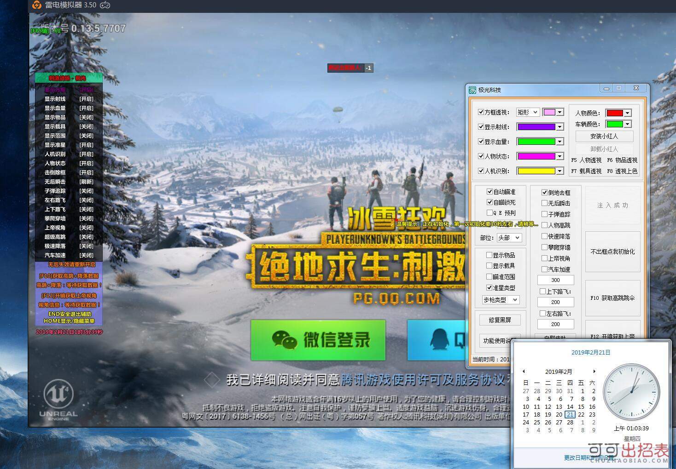Uncheck 方框透视 checkbox
This screenshot has width=676, height=469.
[481, 112]
